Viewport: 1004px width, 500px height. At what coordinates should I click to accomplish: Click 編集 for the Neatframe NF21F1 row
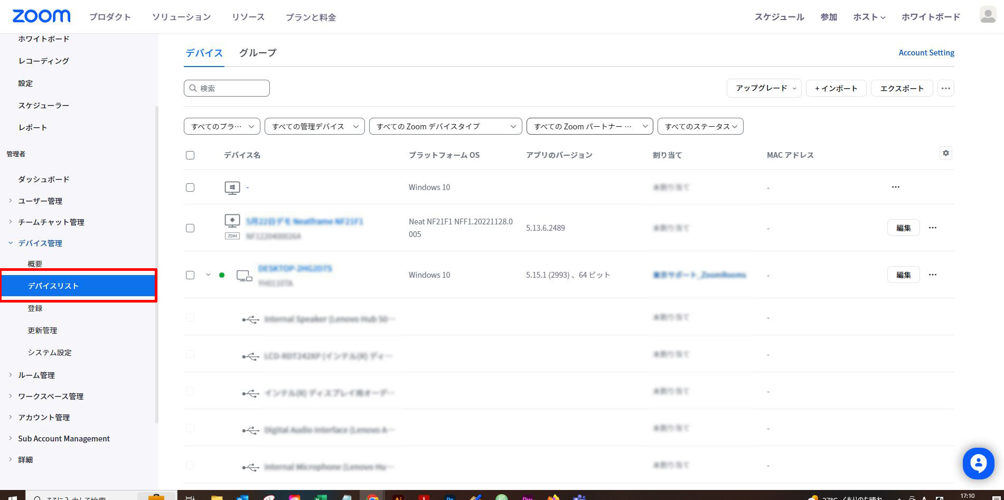click(903, 228)
